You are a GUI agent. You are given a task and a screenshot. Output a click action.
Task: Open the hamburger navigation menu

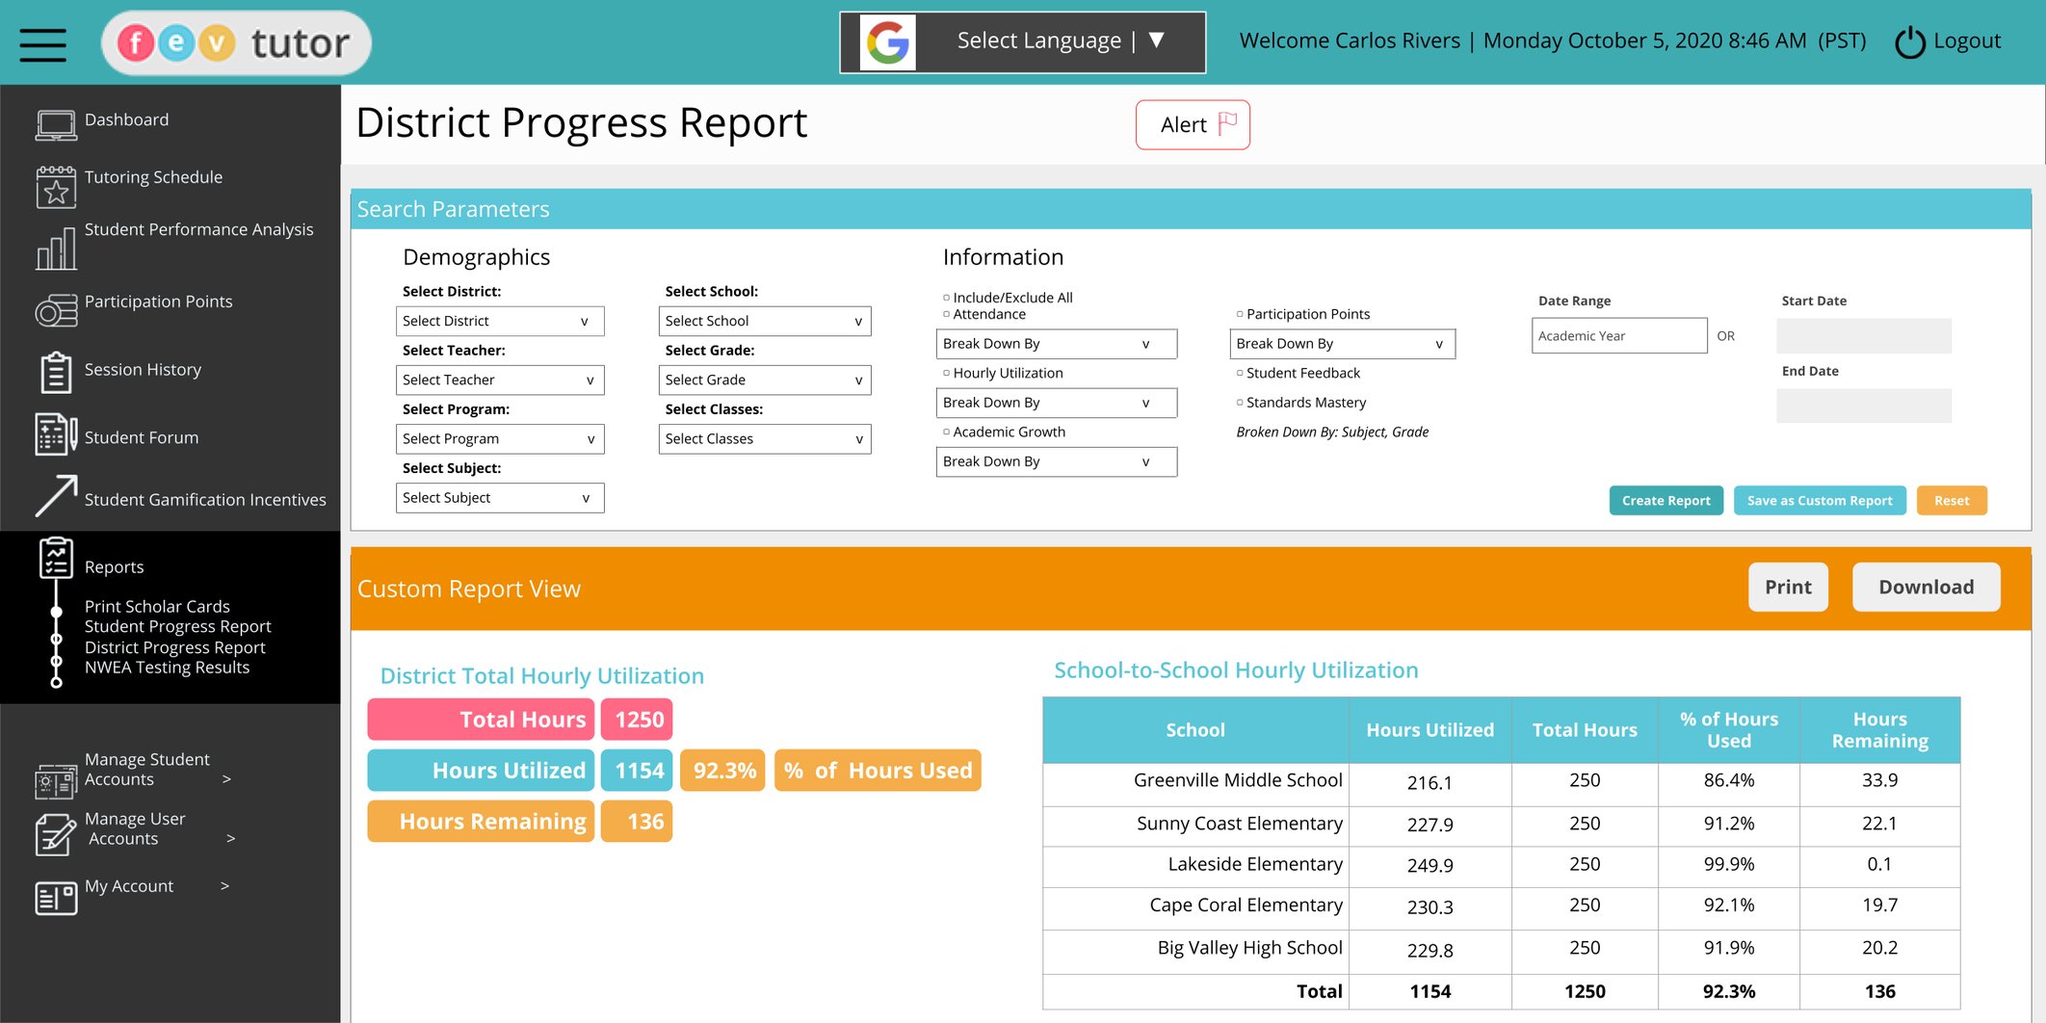tap(42, 42)
